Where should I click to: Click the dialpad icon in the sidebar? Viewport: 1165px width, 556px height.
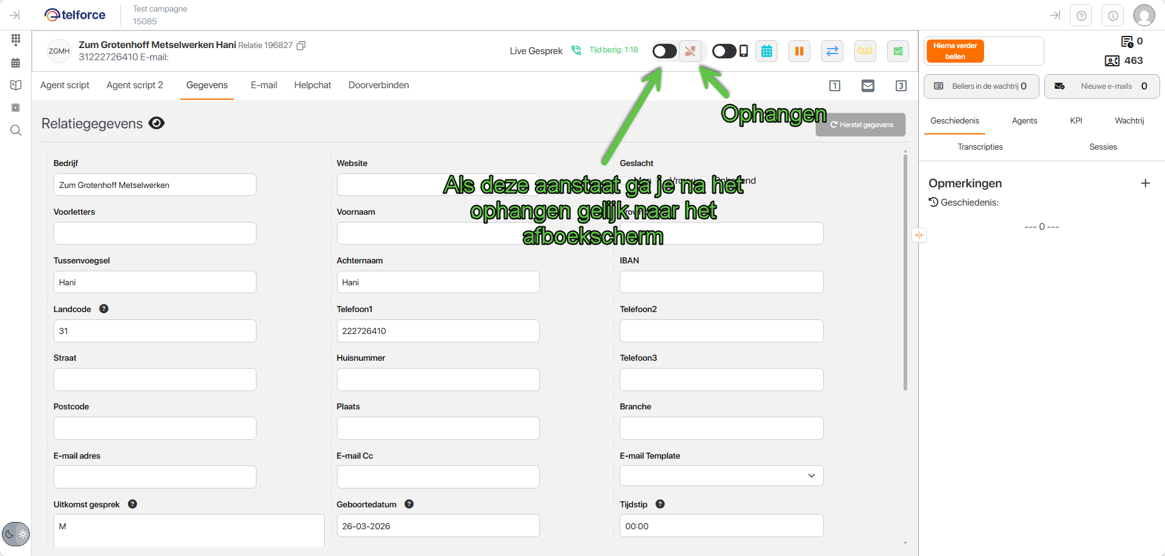click(x=15, y=40)
